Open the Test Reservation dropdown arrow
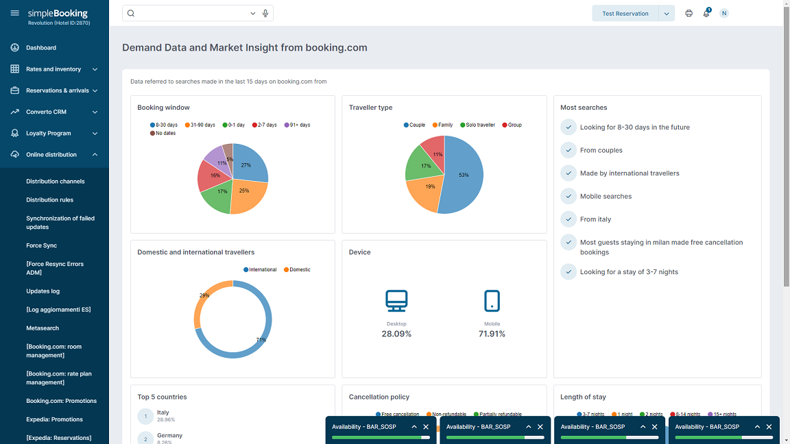 click(x=666, y=14)
